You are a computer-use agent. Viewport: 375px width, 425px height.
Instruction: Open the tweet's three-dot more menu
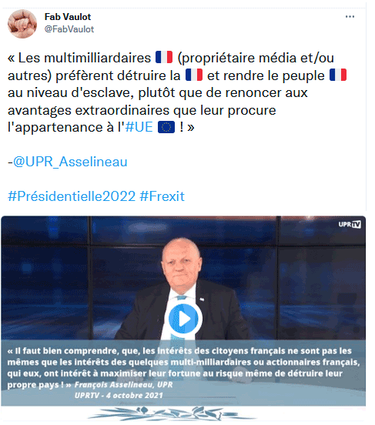click(350, 17)
